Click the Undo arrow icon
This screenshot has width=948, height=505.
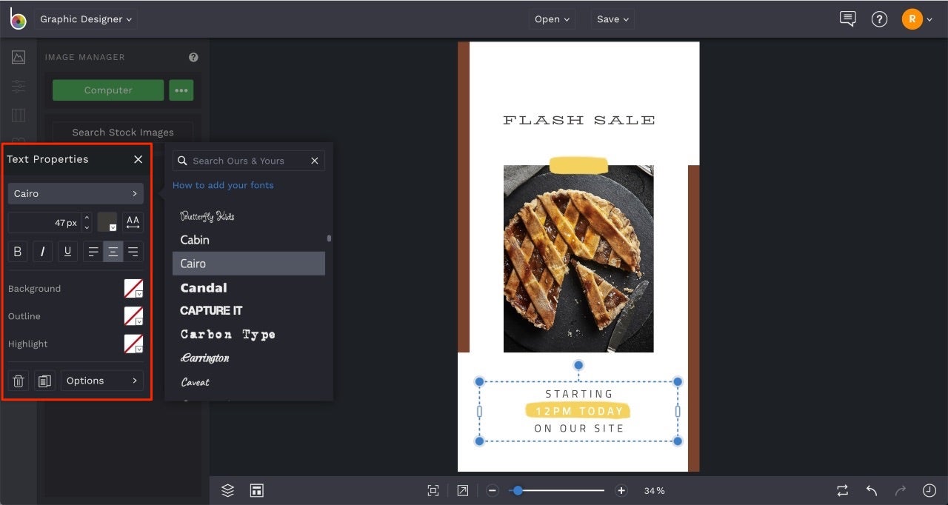(x=871, y=490)
